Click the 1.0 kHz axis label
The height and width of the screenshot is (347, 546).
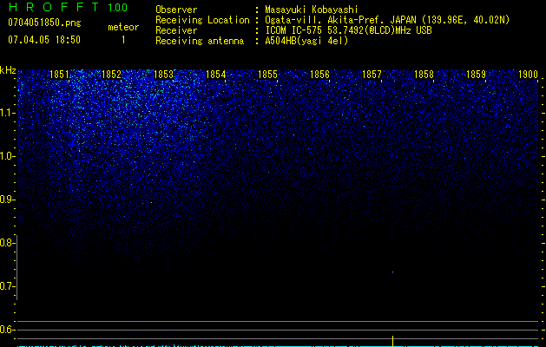click(x=8, y=156)
